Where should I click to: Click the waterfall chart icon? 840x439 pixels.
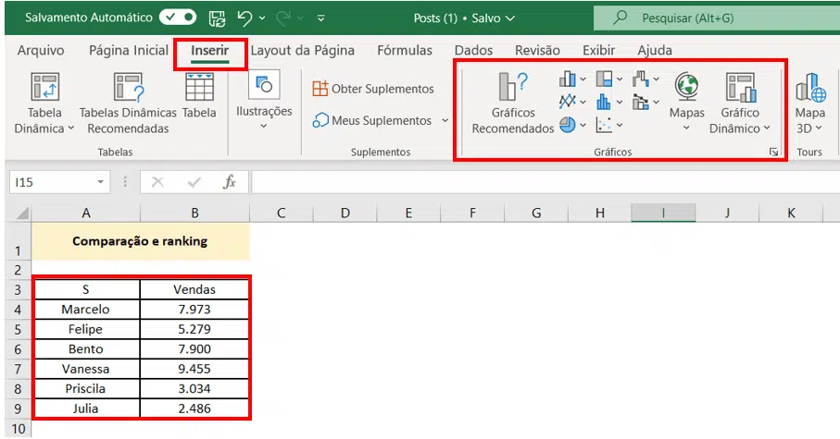coord(641,79)
